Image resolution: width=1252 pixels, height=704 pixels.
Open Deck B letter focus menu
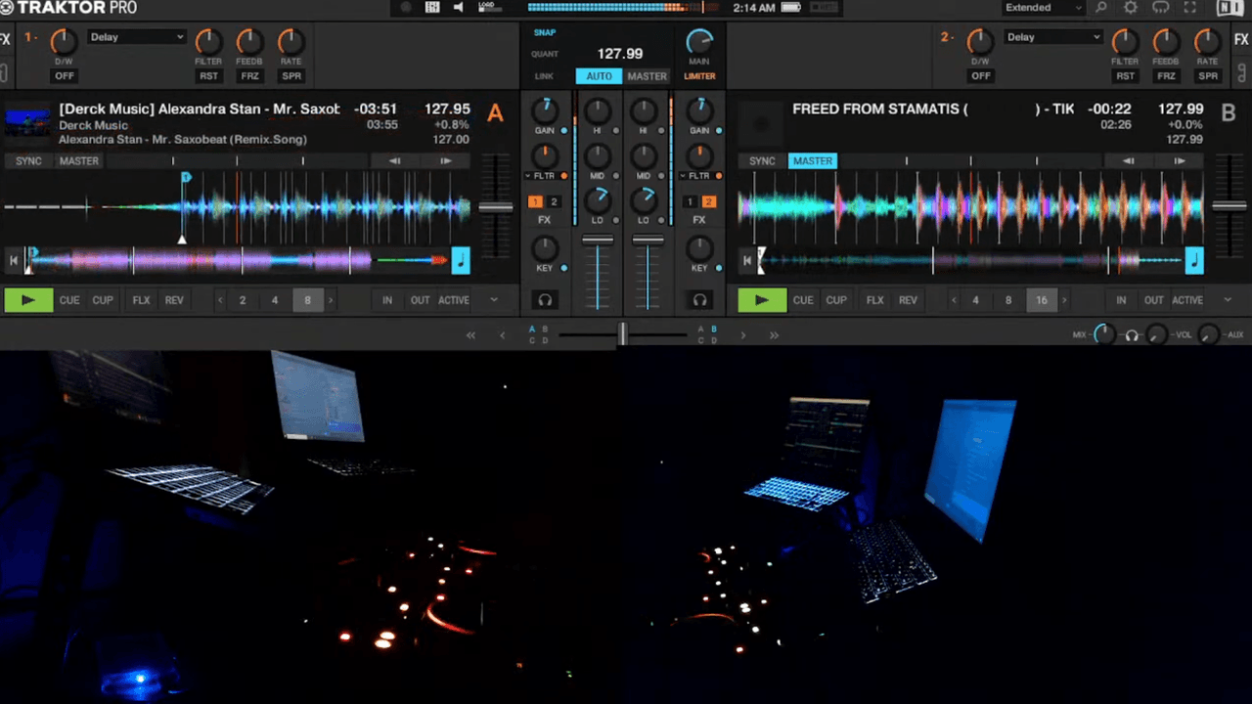coord(1229,113)
